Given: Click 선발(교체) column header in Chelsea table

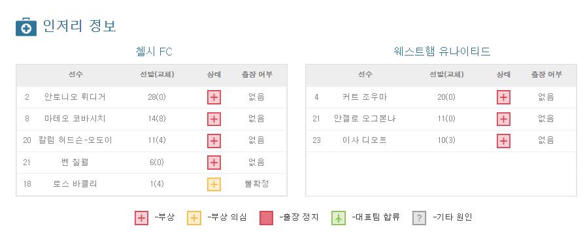Looking at the screenshot, I should tap(157, 74).
